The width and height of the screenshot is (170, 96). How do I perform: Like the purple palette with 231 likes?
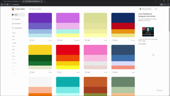pyautogui.click(x=32, y=40)
